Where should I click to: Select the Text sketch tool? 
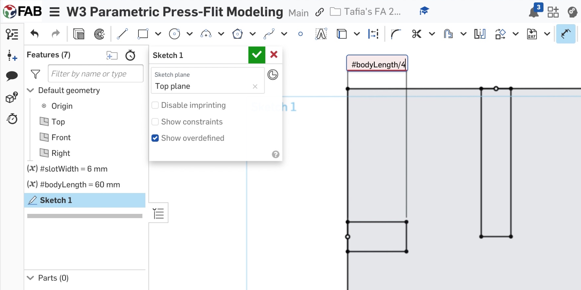coord(321,34)
